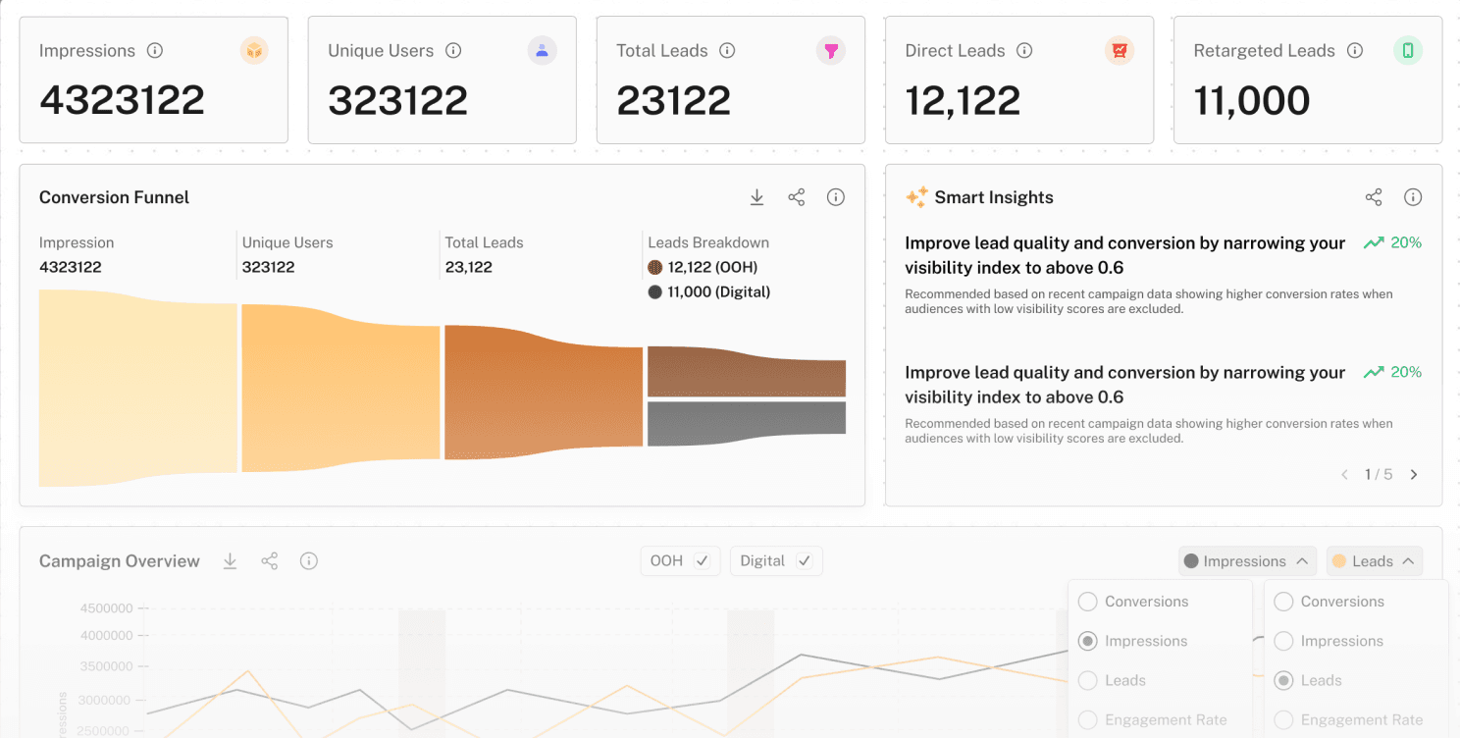Click the Retargeted Leads green phone icon
The width and height of the screenshot is (1460, 738).
click(1407, 51)
